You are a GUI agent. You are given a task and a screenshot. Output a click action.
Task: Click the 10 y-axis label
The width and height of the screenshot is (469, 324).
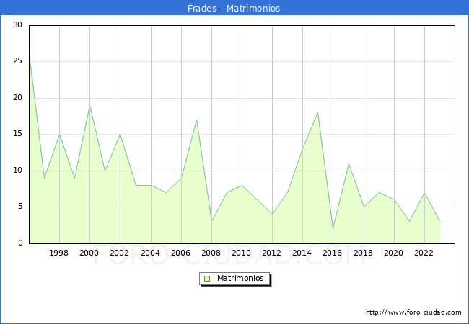point(17,171)
